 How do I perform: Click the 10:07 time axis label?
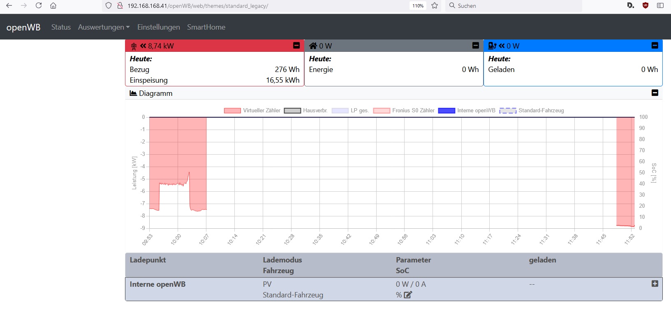204,239
